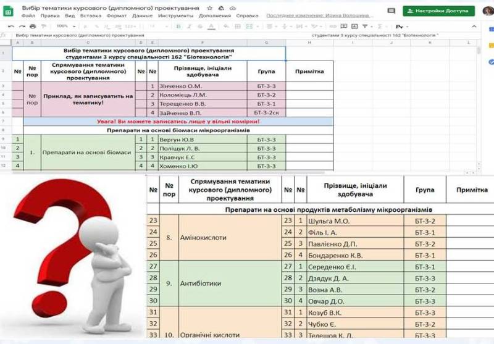494x344 pixels.
Task: Open the vertical align dropdown
Action: coord(286,27)
